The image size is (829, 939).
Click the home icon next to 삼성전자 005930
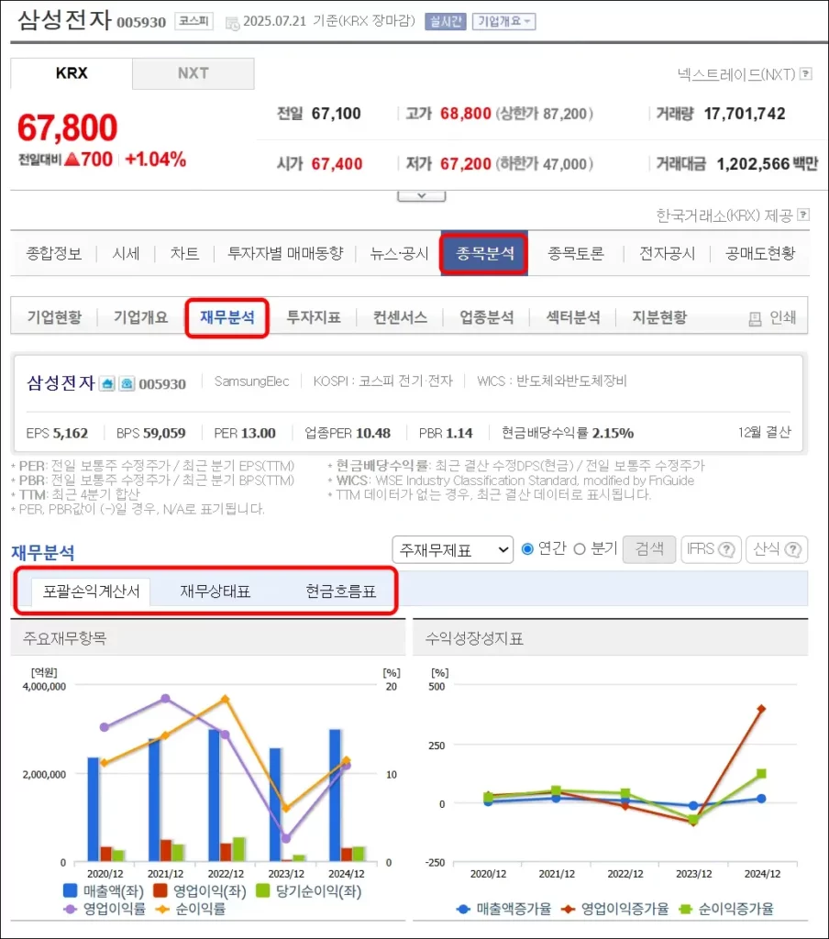click(x=107, y=383)
